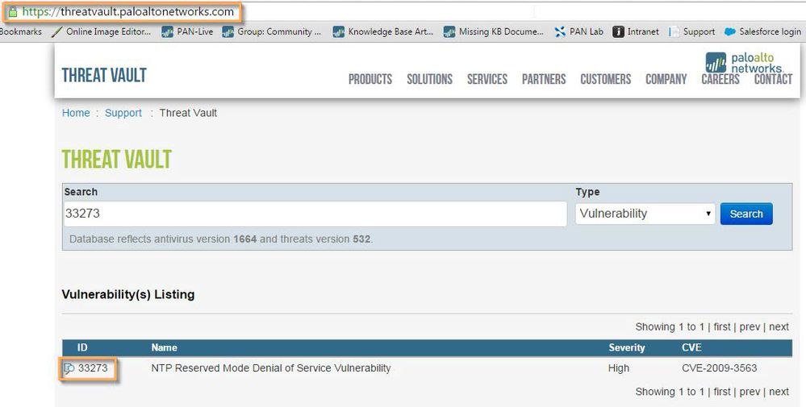Go to the Support breadcrumb link
Image resolution: width=806 pixels, height=407 pixels.
coord(123,113)
